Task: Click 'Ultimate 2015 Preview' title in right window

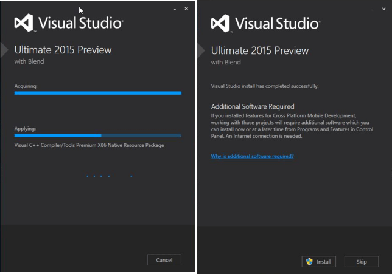Action: pyautogui.click(x=260, y=50)
